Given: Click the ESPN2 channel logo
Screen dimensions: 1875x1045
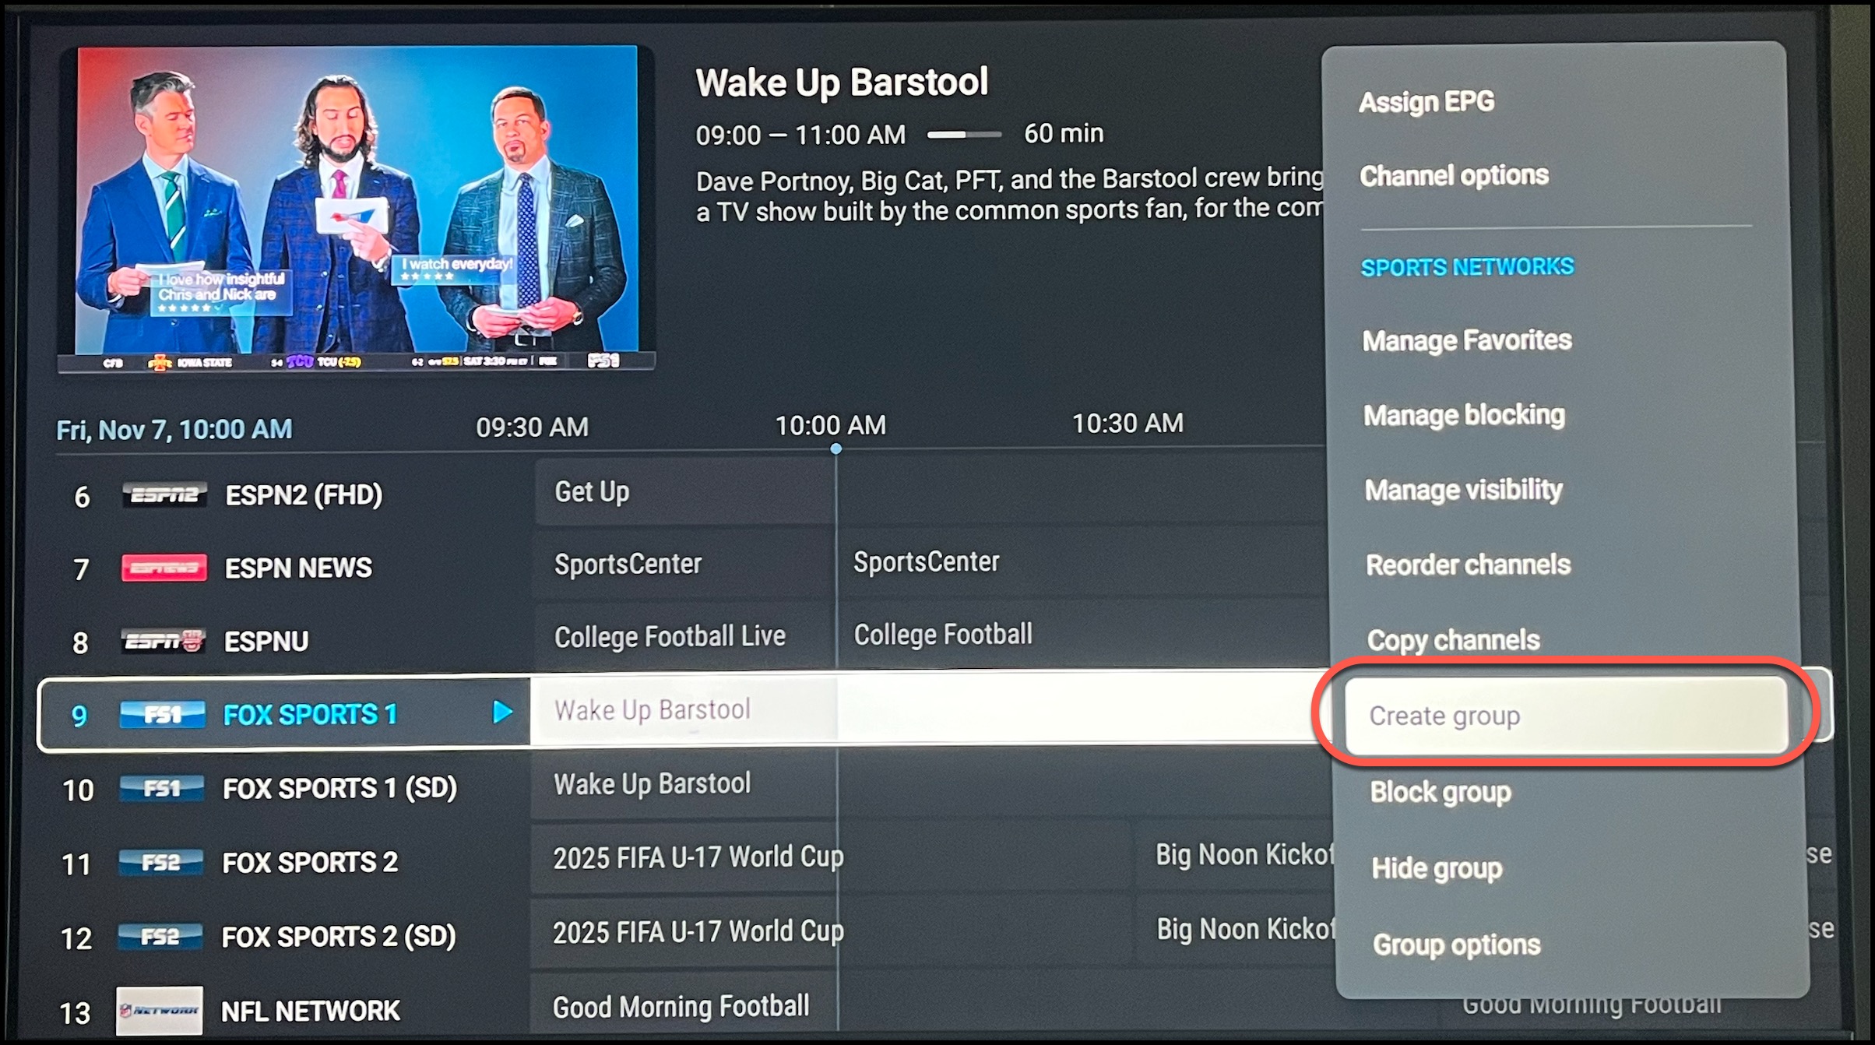Looking at the screenshot, I should (x=164, y=494).
